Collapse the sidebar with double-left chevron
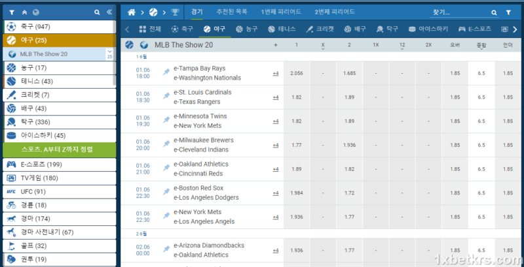The width and height of the screenshot is (524, 267). tap(109, 12)
